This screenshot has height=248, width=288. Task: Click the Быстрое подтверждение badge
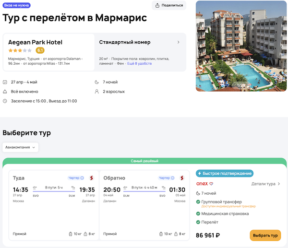[225, 174]
